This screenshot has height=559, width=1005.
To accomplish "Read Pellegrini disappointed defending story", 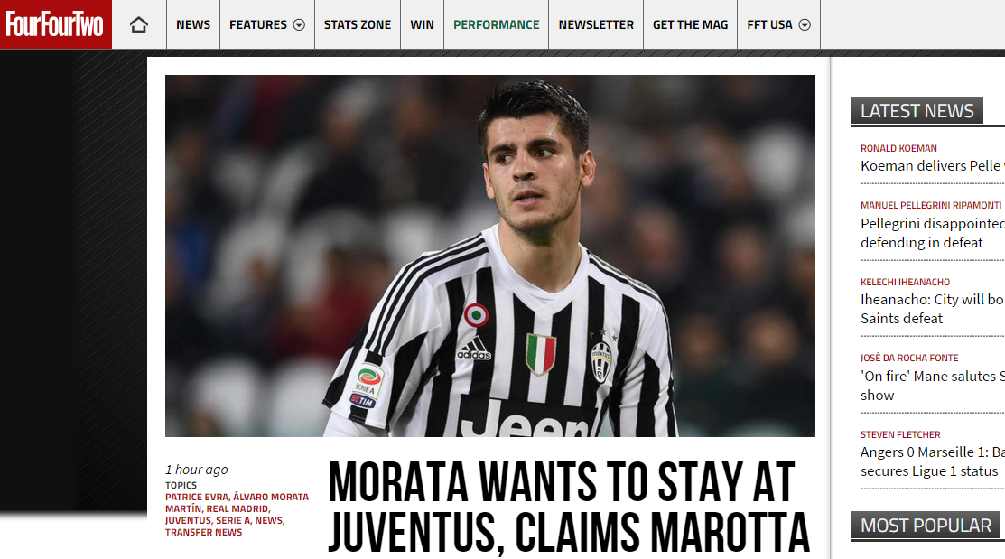I will pos(932,233).
